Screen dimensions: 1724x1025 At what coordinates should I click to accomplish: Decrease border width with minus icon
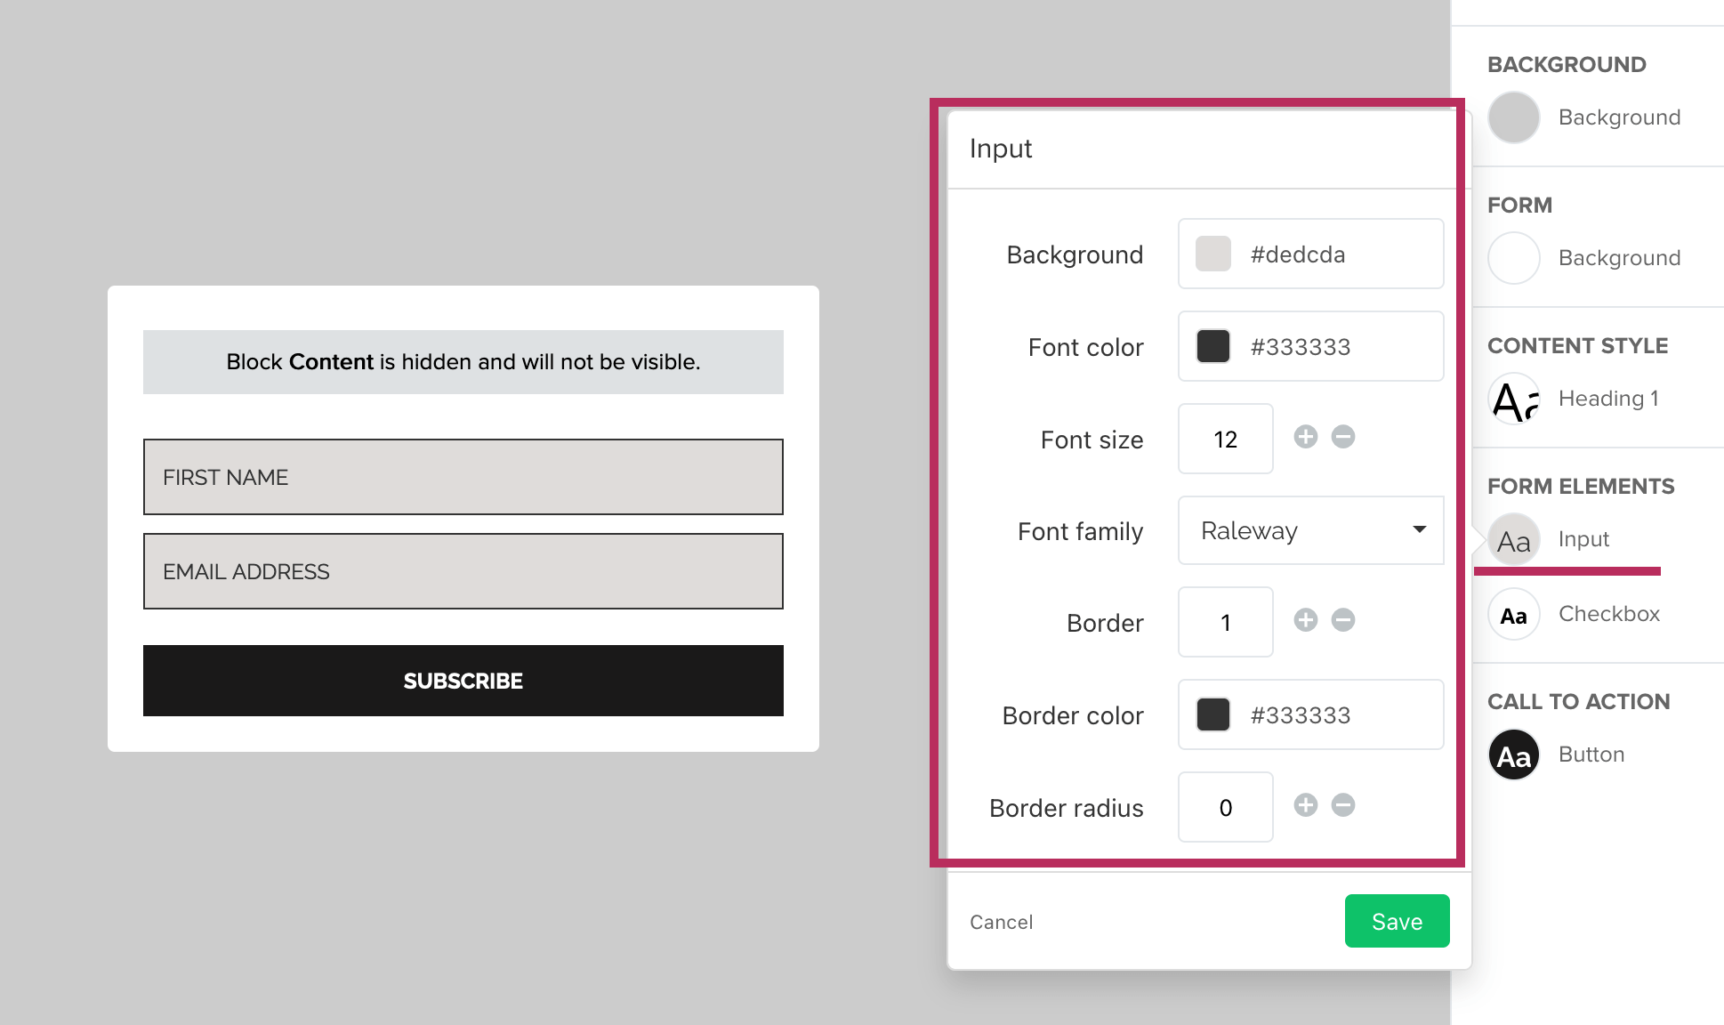click(x=1343, y=620)
